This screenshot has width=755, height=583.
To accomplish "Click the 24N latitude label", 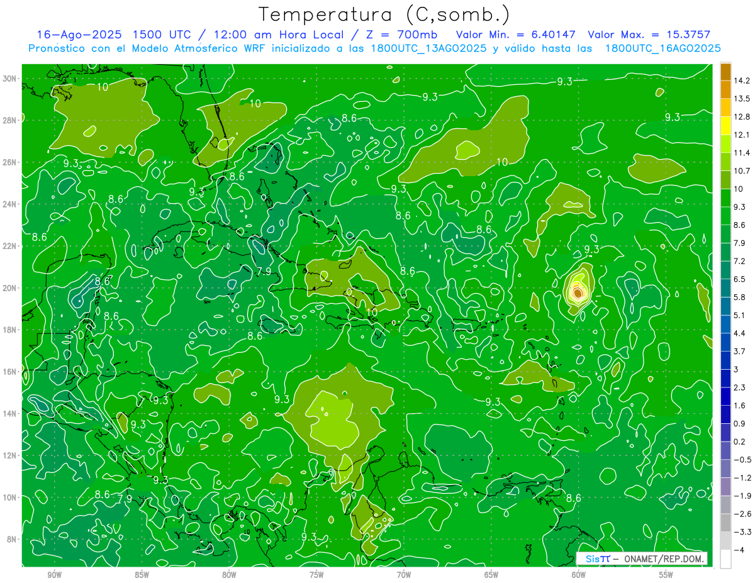I will (x=11, y=204).
